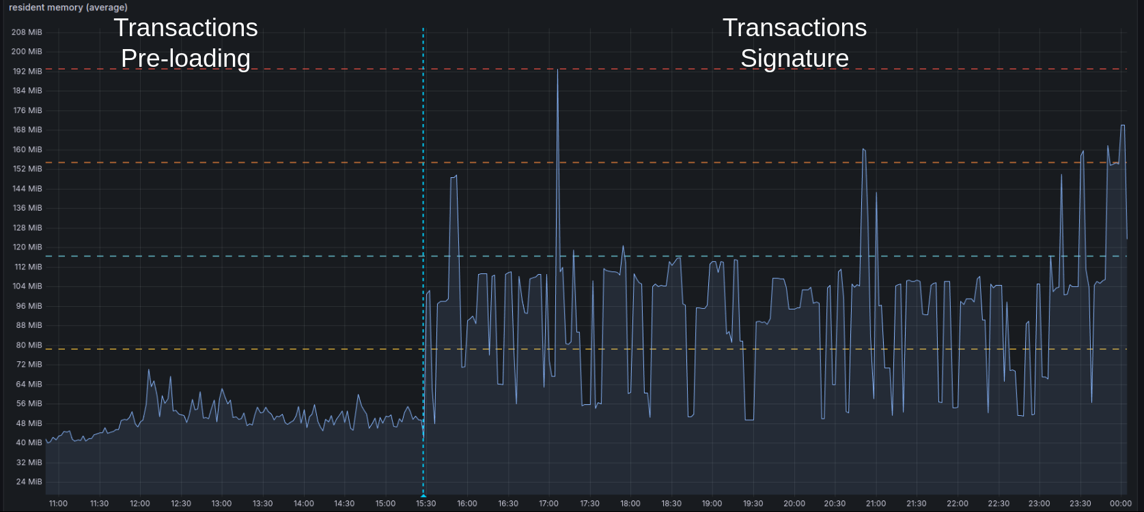The height and width of the screenshot is (512, 1144).
Task: Select the '112 MiB' y-axis label
Action: (27, 267)
